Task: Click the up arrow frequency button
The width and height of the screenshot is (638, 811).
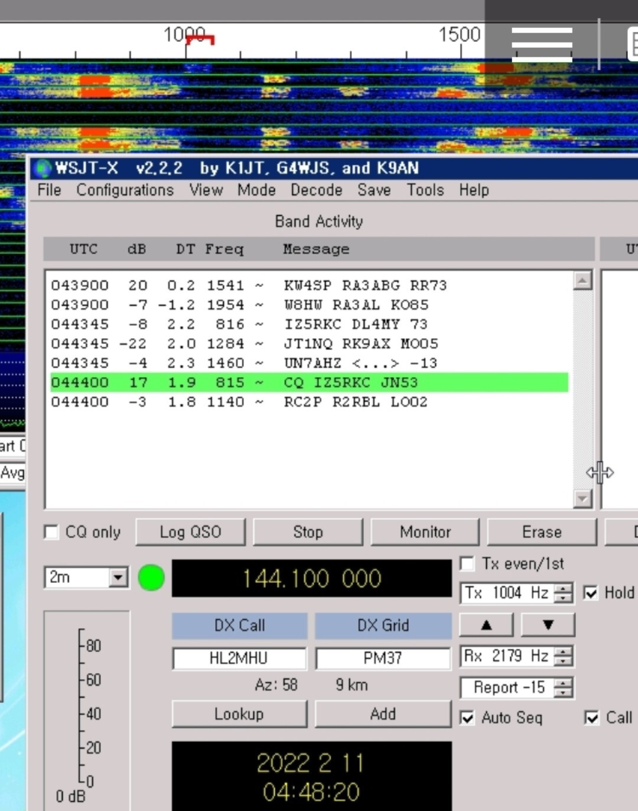Action: tap(486, 625)
